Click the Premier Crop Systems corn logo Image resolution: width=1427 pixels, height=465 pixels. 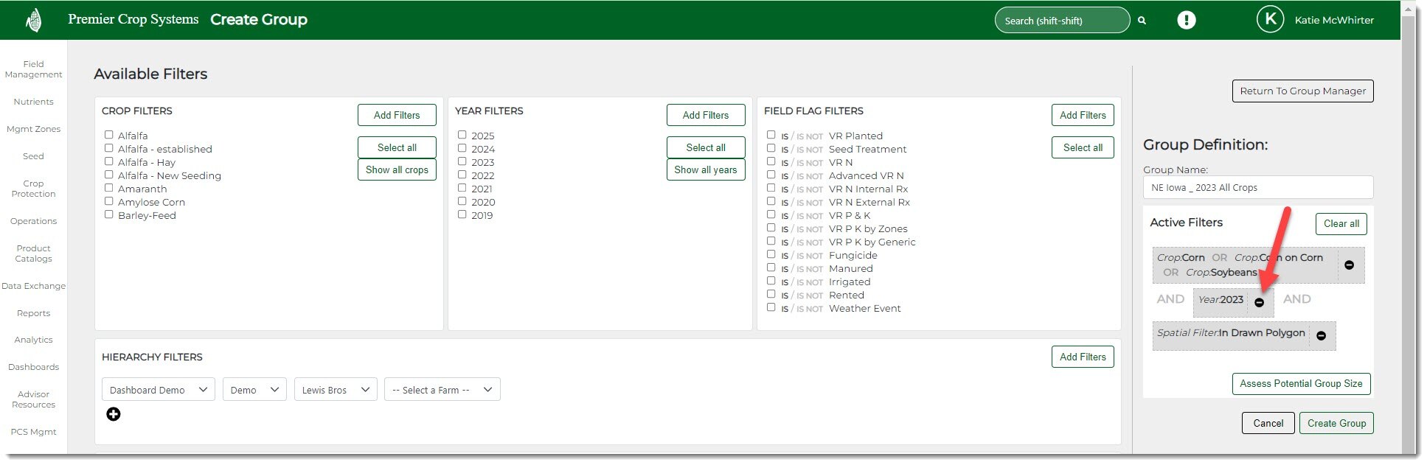tap(33, 20)
